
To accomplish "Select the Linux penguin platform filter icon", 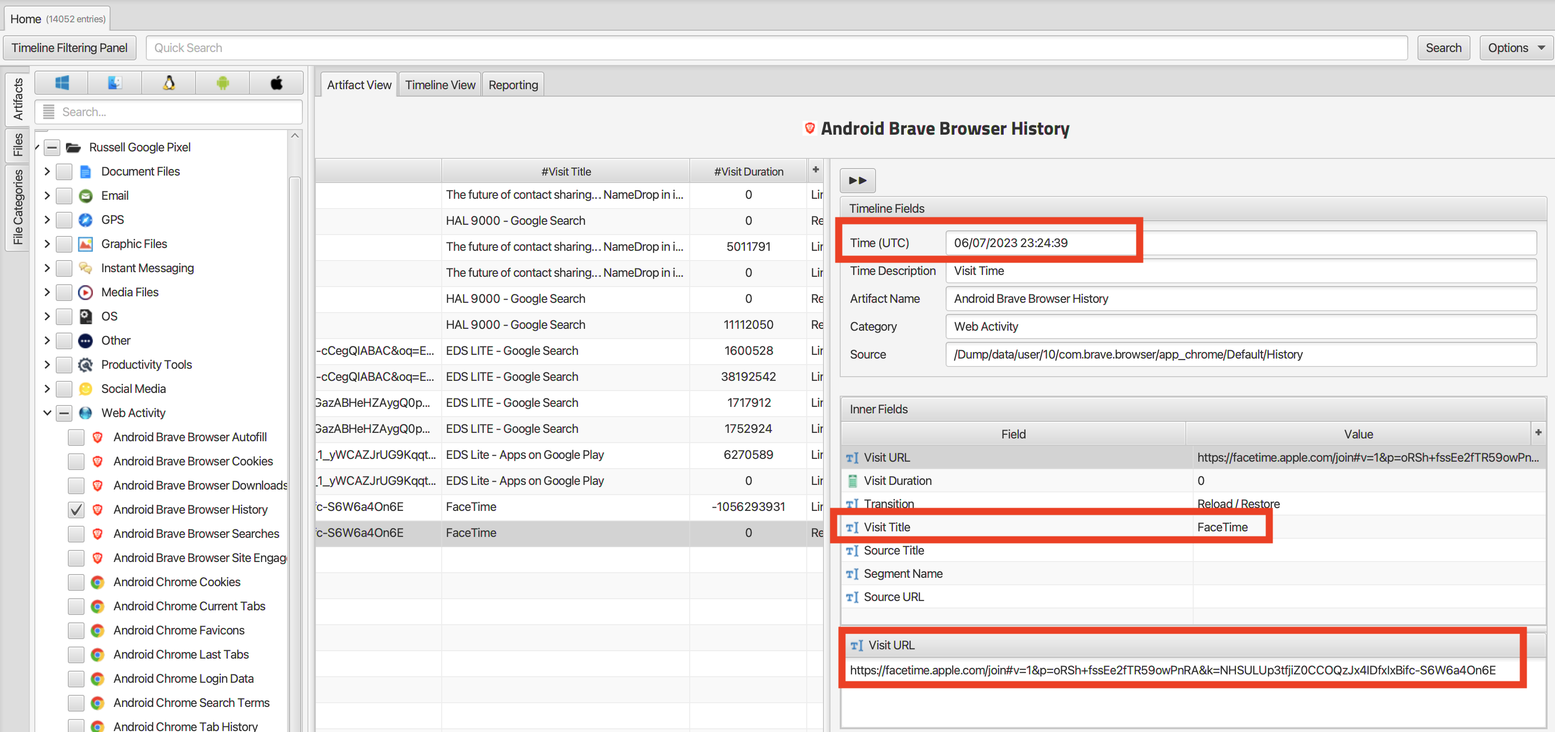I will 169,83.
